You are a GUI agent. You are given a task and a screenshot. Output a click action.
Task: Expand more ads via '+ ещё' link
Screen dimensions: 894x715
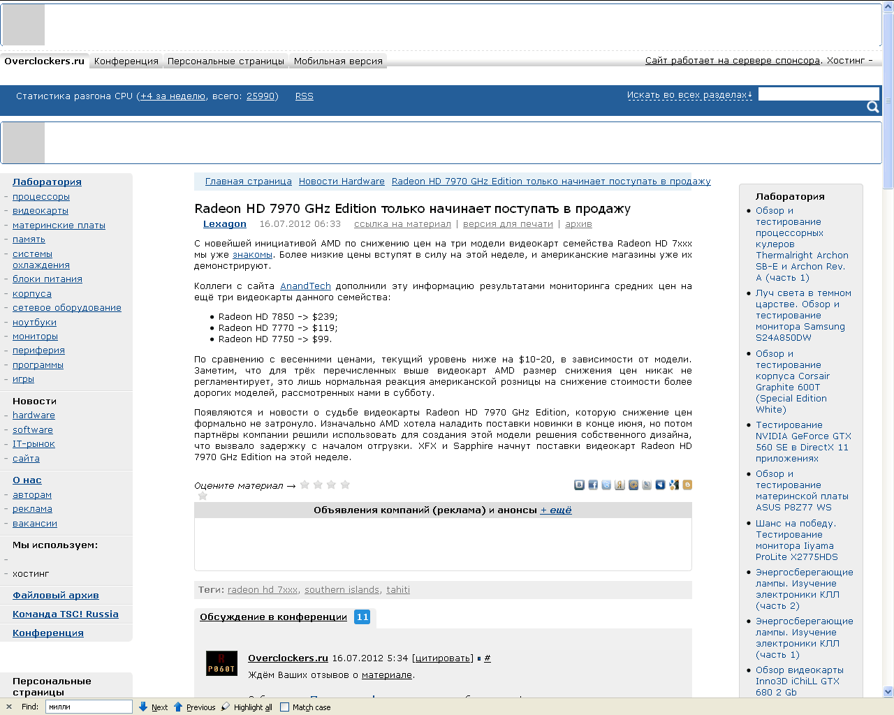point(555,510)
